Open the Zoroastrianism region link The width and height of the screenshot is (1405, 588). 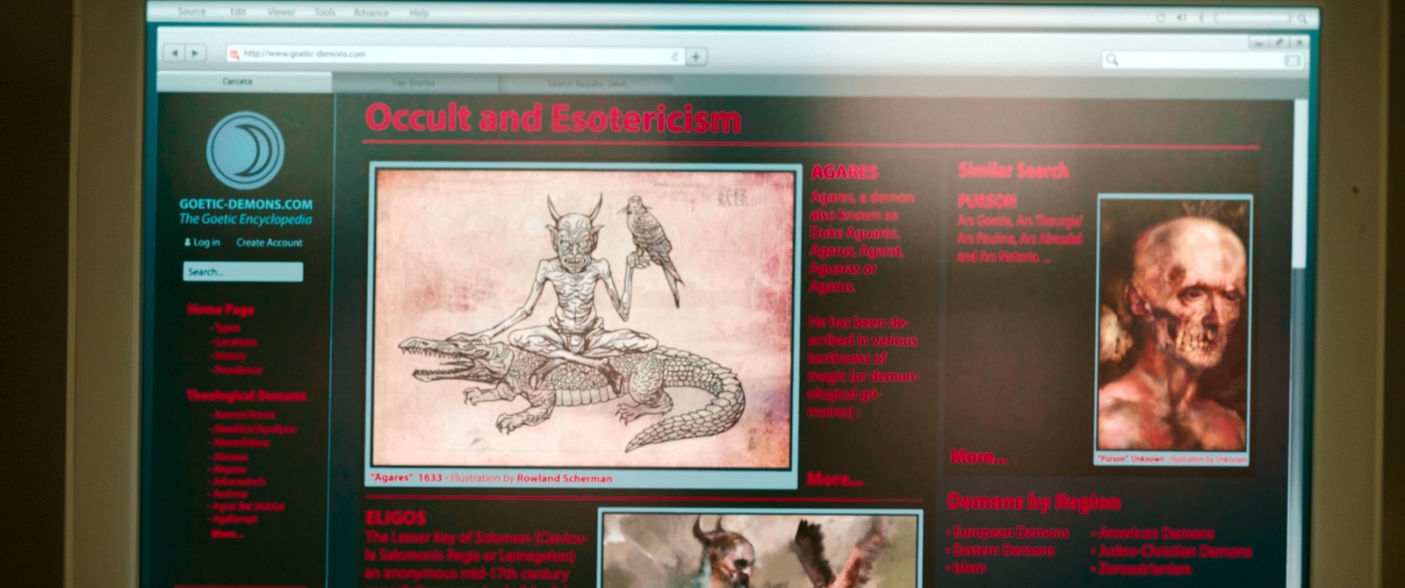[x=1147, y=569]
